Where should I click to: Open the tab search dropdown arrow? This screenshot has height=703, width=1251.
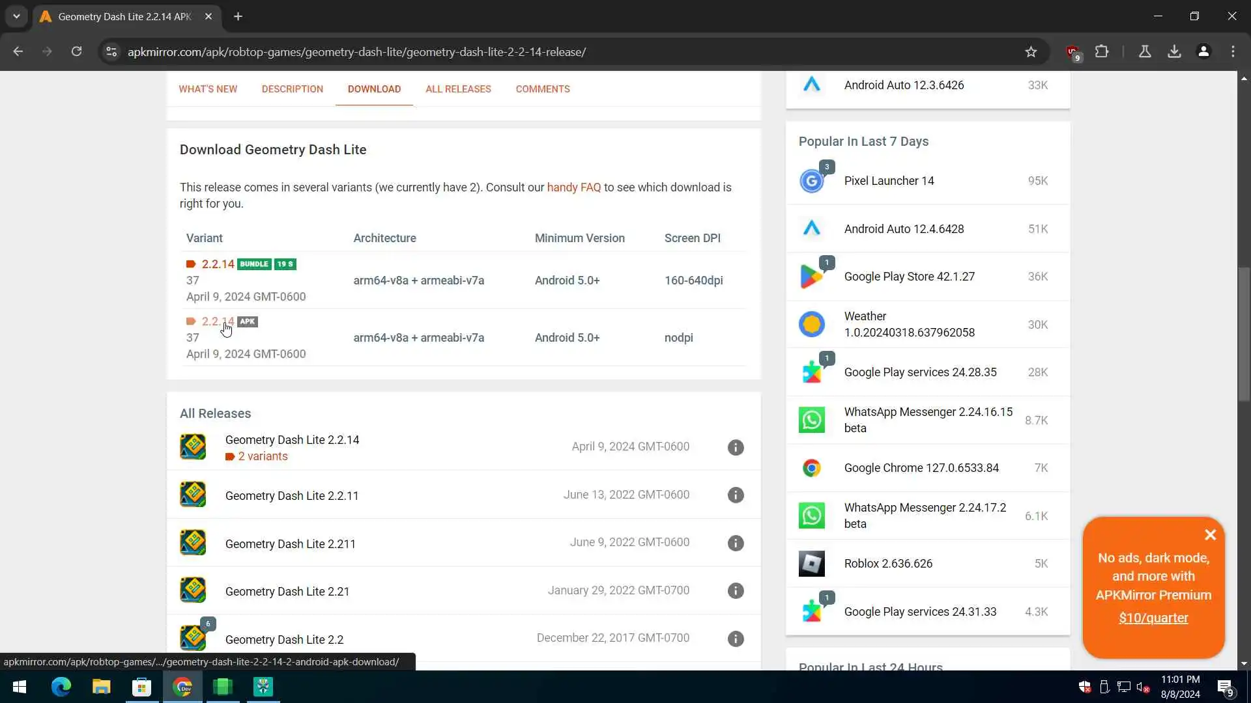pos(16,16)
